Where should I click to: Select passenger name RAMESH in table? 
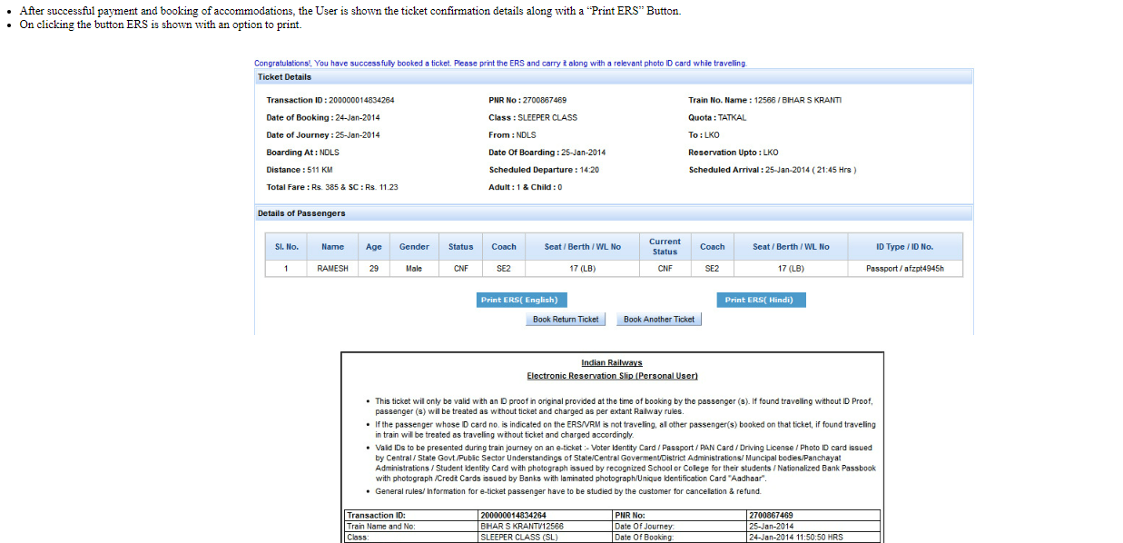pos(332,269)
